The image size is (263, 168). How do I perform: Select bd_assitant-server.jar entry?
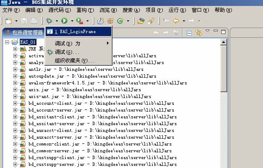click(103, 123)
